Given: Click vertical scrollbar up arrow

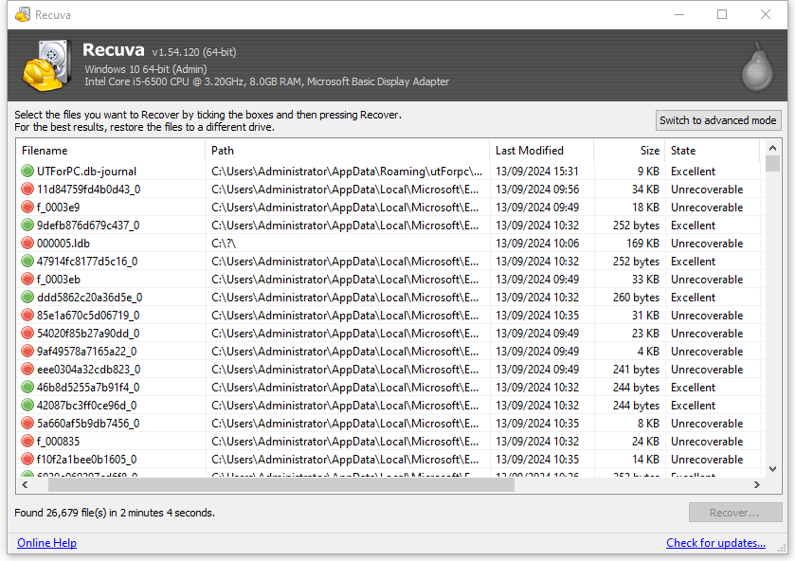Looking at the screenshot, I should point(772,148).
